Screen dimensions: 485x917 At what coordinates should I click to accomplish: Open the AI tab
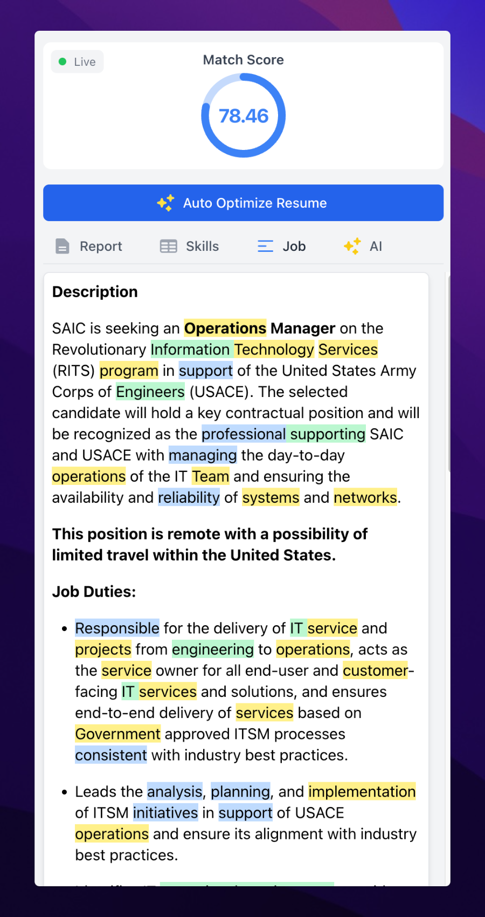[376, 247]
